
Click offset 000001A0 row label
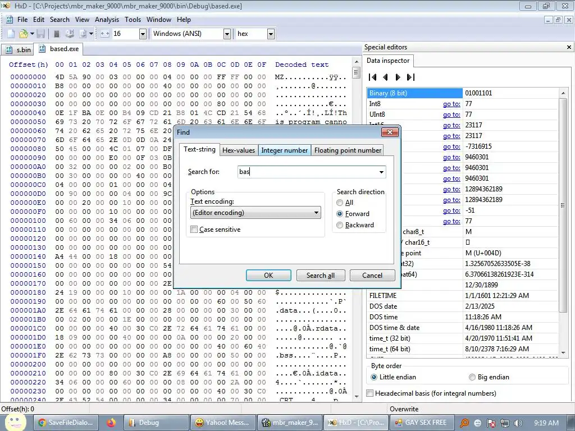(x=28, y=310)
